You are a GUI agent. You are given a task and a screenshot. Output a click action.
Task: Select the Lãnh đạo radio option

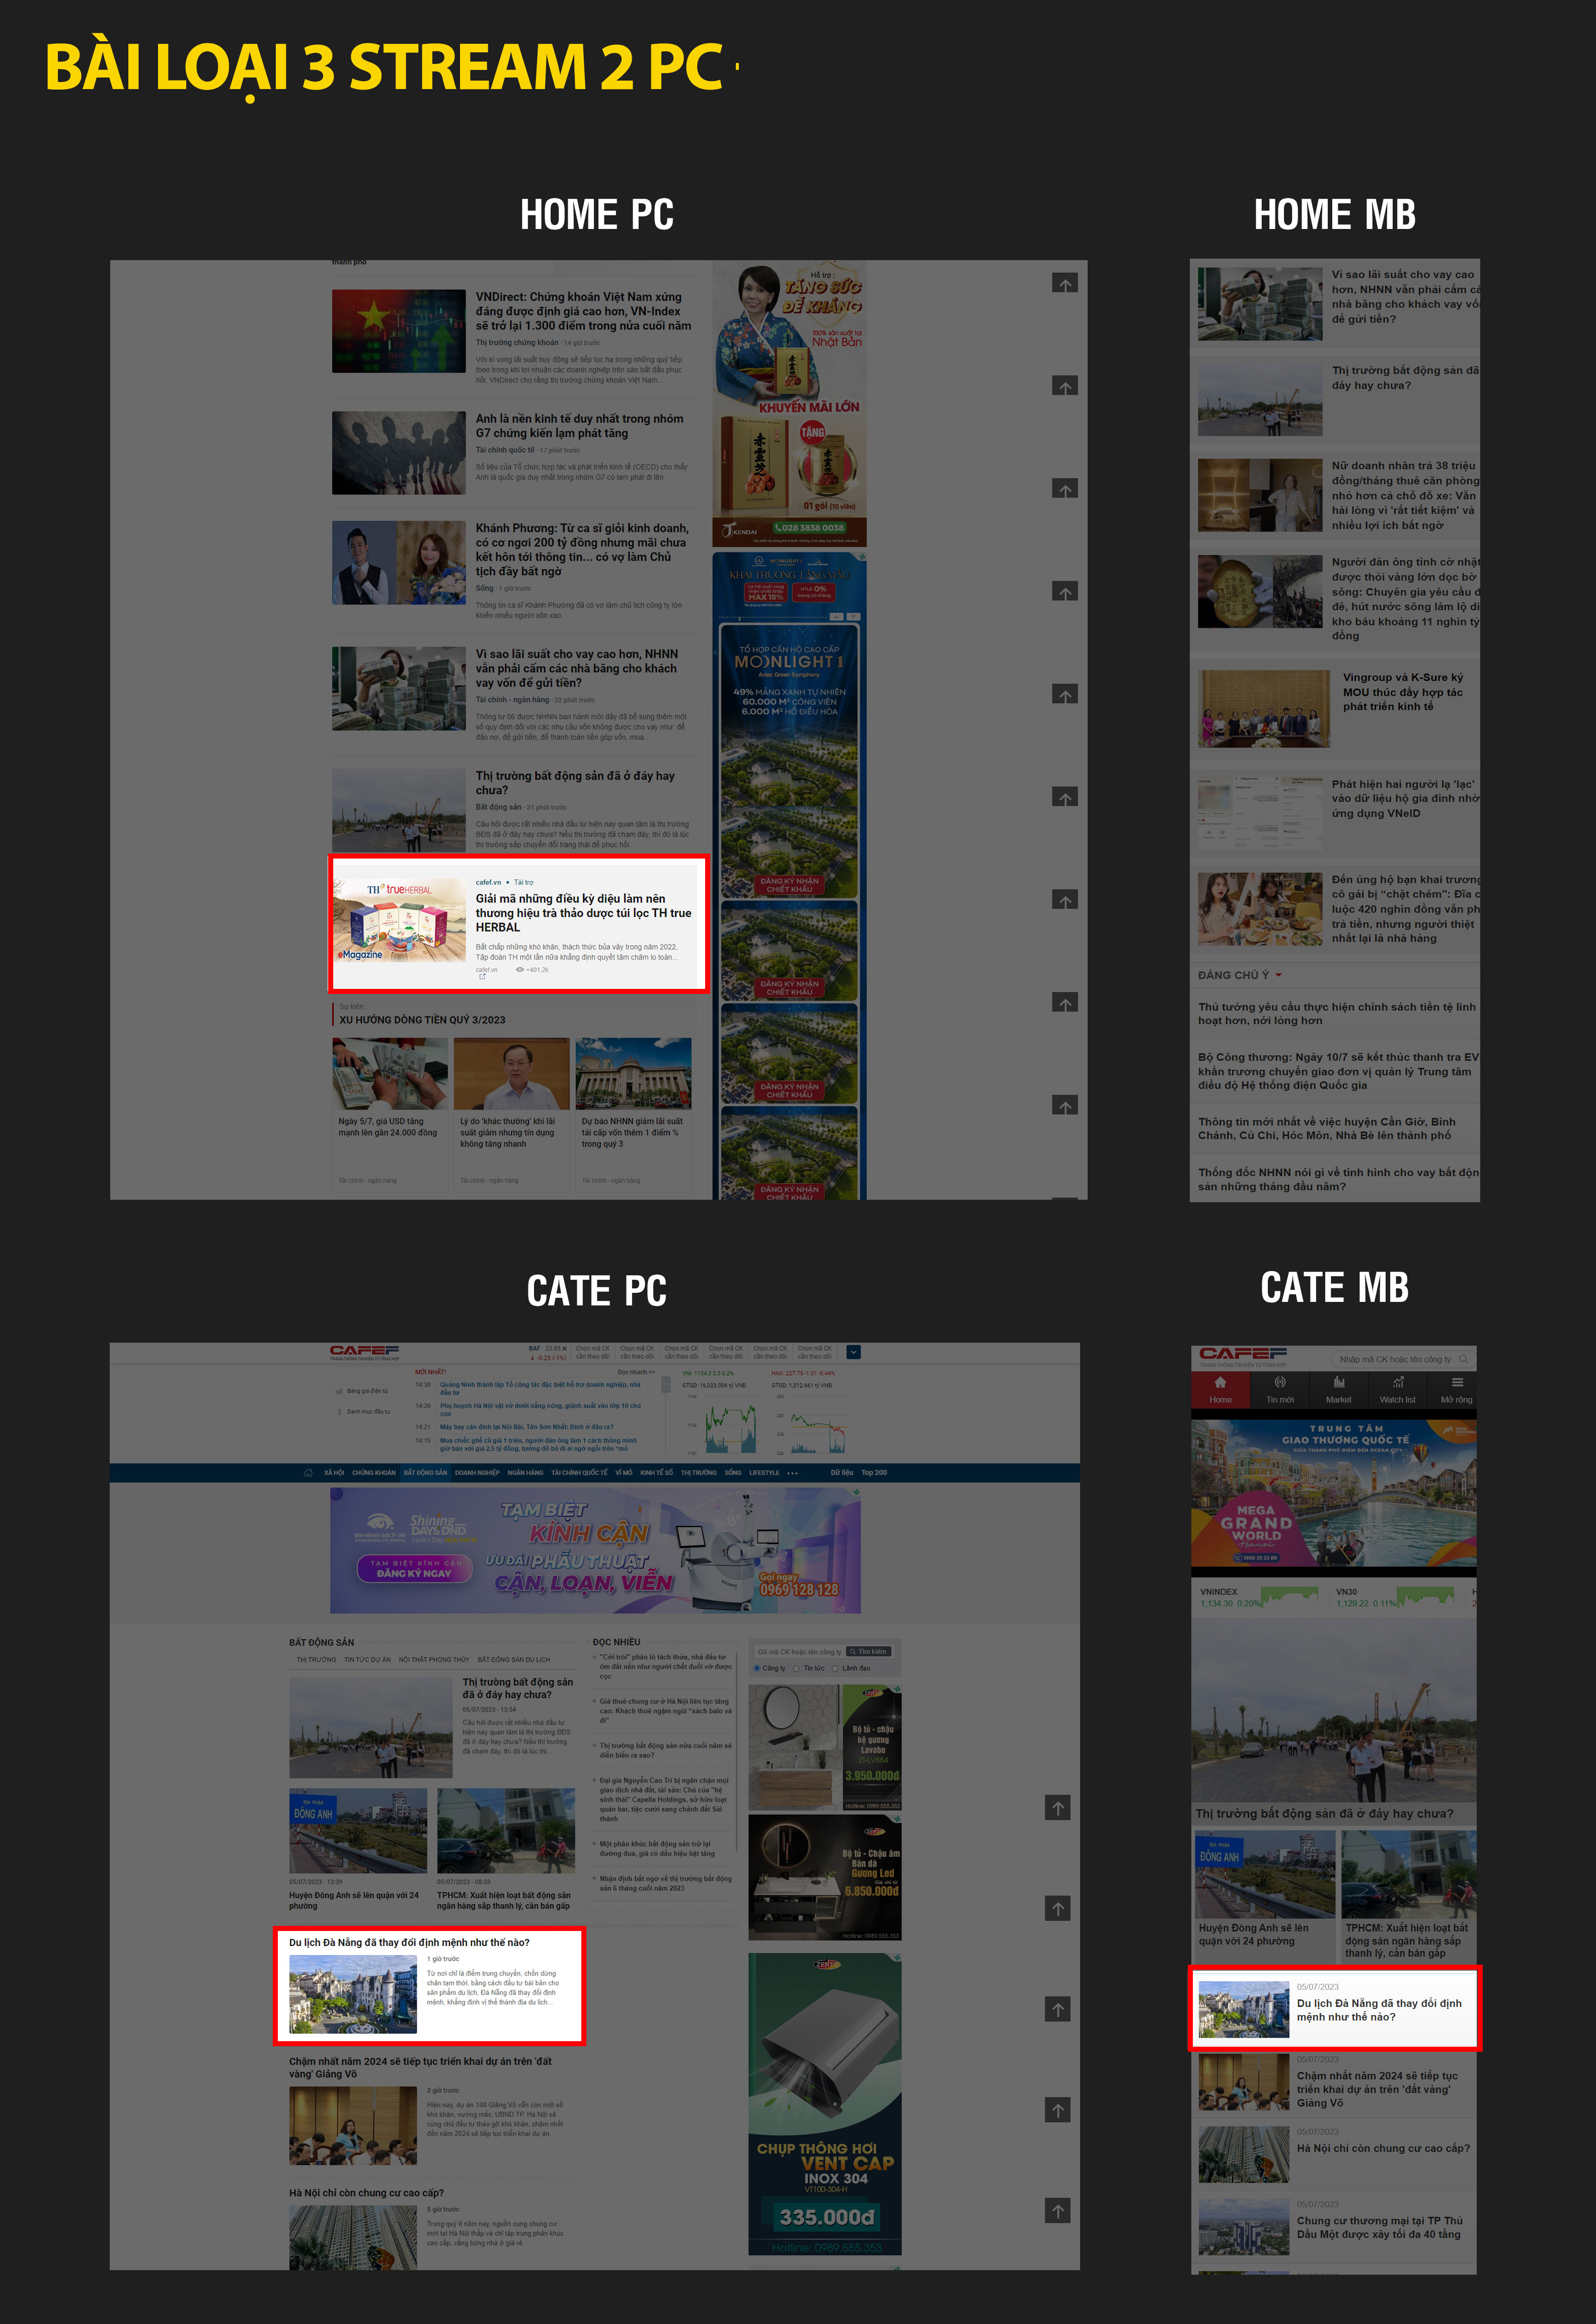(835, 1668)
